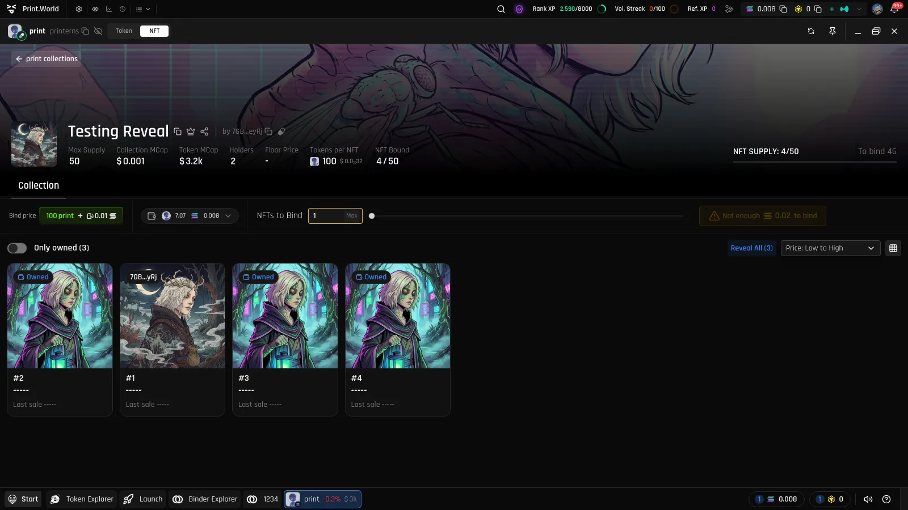908x510 pixels.
Task: Go back to print collections
Action: (47, 59)
